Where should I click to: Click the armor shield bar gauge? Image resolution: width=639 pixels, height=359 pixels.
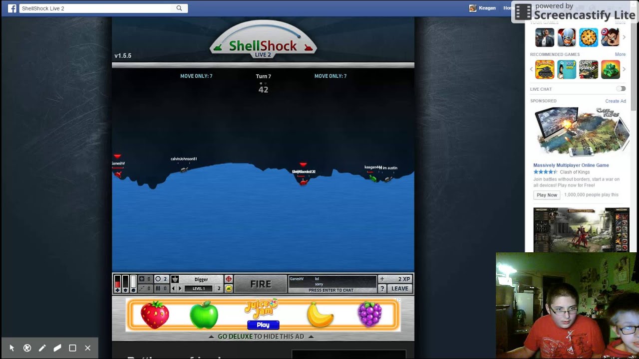pyautogui.click(x=125, y=284)
